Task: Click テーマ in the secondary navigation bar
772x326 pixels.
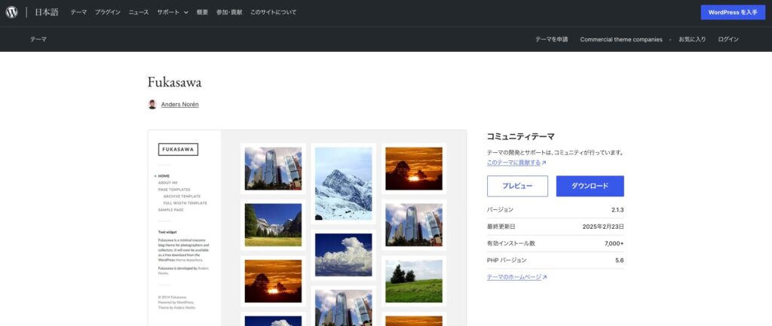Action: pos(38,39)
